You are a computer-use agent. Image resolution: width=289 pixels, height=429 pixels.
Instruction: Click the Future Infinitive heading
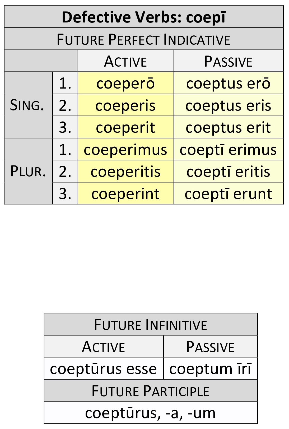click(x=151, y=325)
